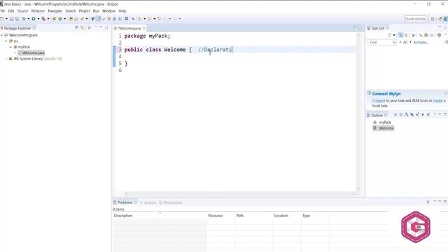Click the editor horizontal scrollbar
Screen dimensions: 448x252
[239, 193]
